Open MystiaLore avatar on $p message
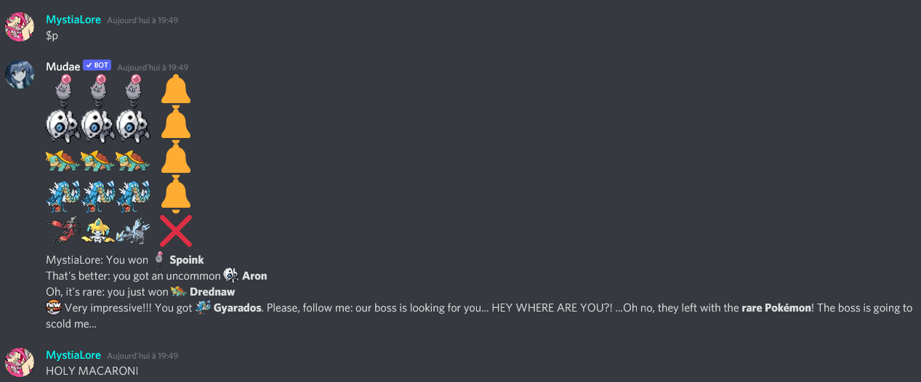The height and width of the screenshot is (382, 921). [20, 28]
